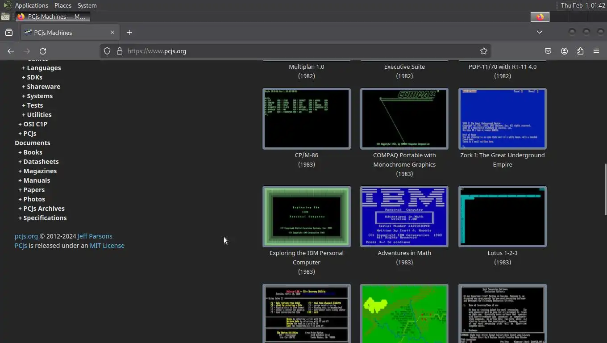607x343 pixels.
Task: Open the COMPAQ Portable thumbnail
Action: (x=404, y=119)
